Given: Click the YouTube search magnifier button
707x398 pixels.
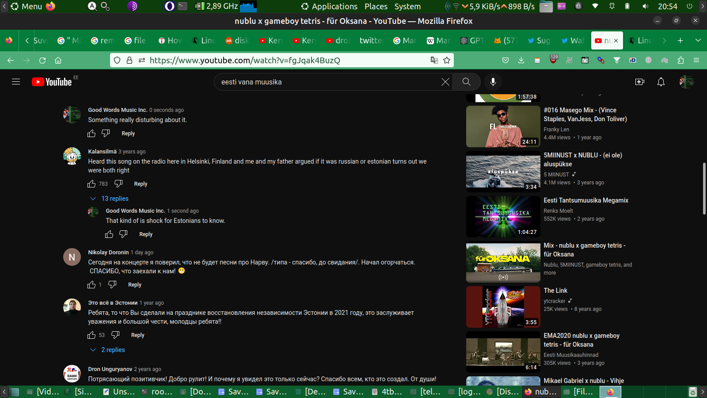Looking at the screenshot, I should coord(466,82).
